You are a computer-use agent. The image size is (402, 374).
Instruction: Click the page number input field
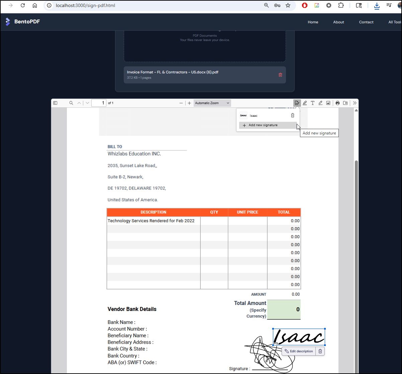99,103
